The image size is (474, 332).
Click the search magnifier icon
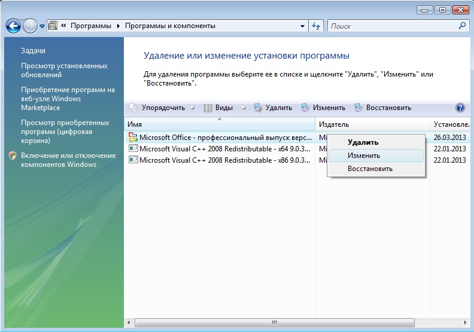[x=461, y=26]
